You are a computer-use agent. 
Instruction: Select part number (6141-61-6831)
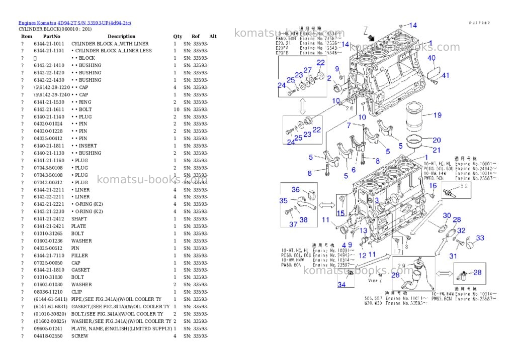pyautogui.click(x=50, y=307)
